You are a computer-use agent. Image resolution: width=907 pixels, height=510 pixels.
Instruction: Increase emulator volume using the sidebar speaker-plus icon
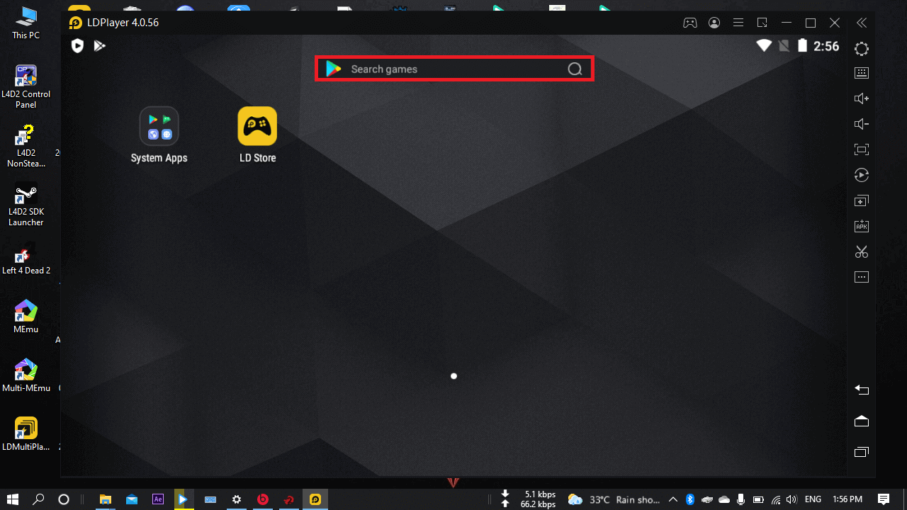(x=862, y=98)
